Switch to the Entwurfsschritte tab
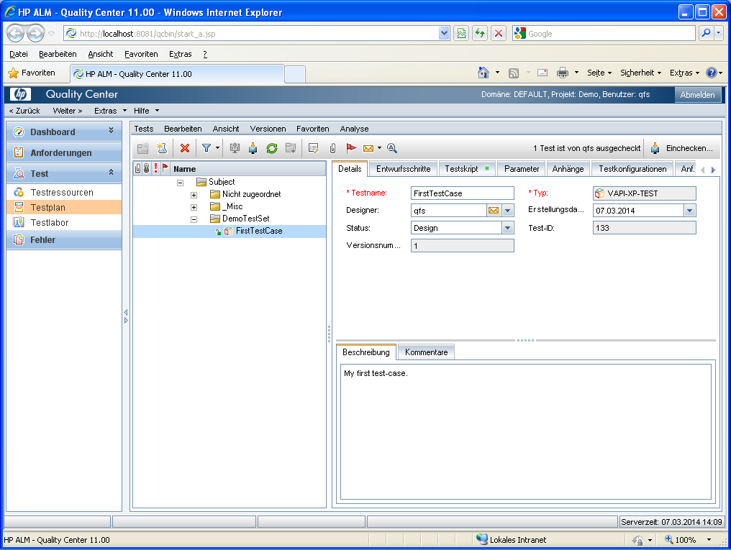 tap(403, 169)
